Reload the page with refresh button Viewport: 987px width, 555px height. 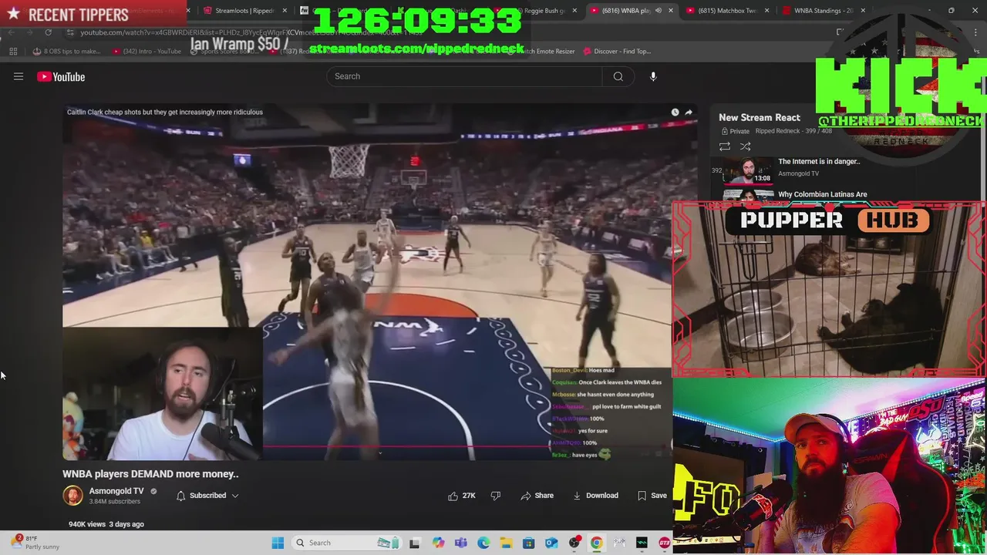[48, 32]
